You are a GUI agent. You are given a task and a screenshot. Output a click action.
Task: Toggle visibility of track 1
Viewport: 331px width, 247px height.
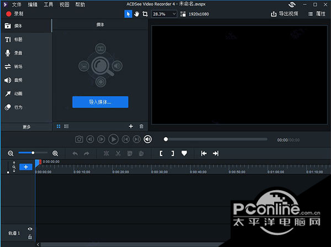(x=30, y=229)
